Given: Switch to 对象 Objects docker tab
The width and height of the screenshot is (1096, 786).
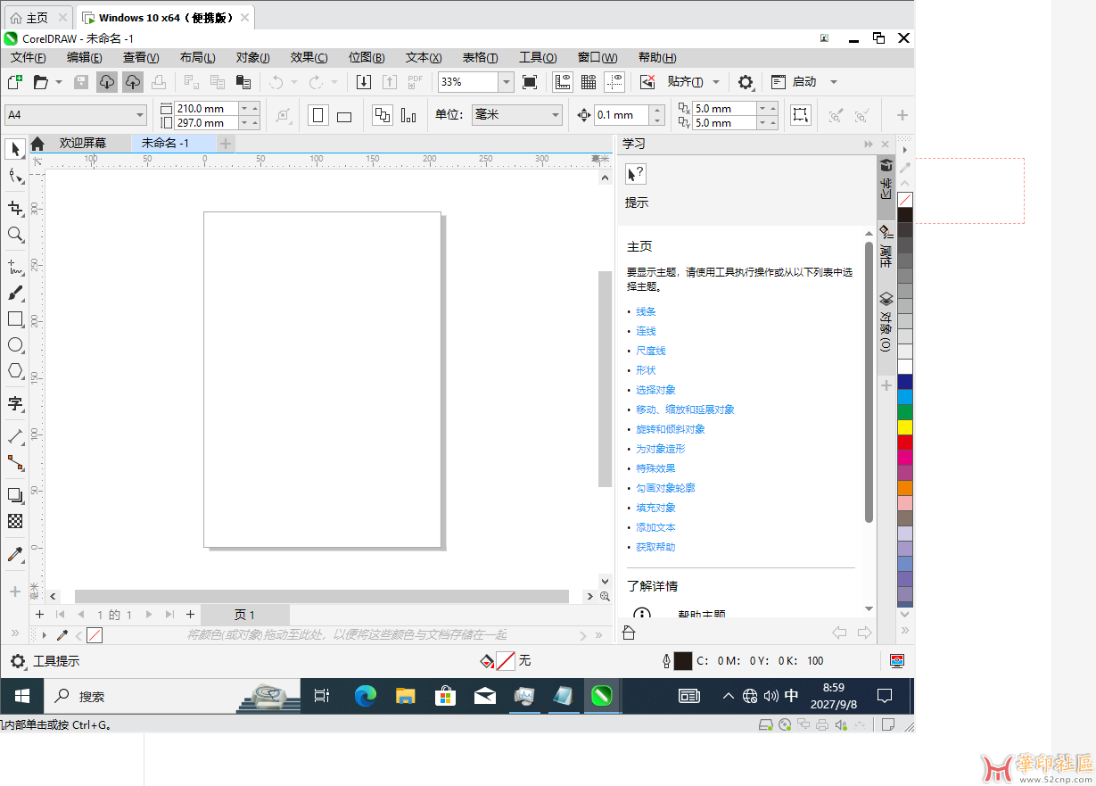Looking at the screenshot, I should [x=886, y=321].
